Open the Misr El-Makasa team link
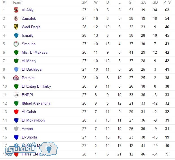This screenshot has height=160, width=175. [34, 52]
